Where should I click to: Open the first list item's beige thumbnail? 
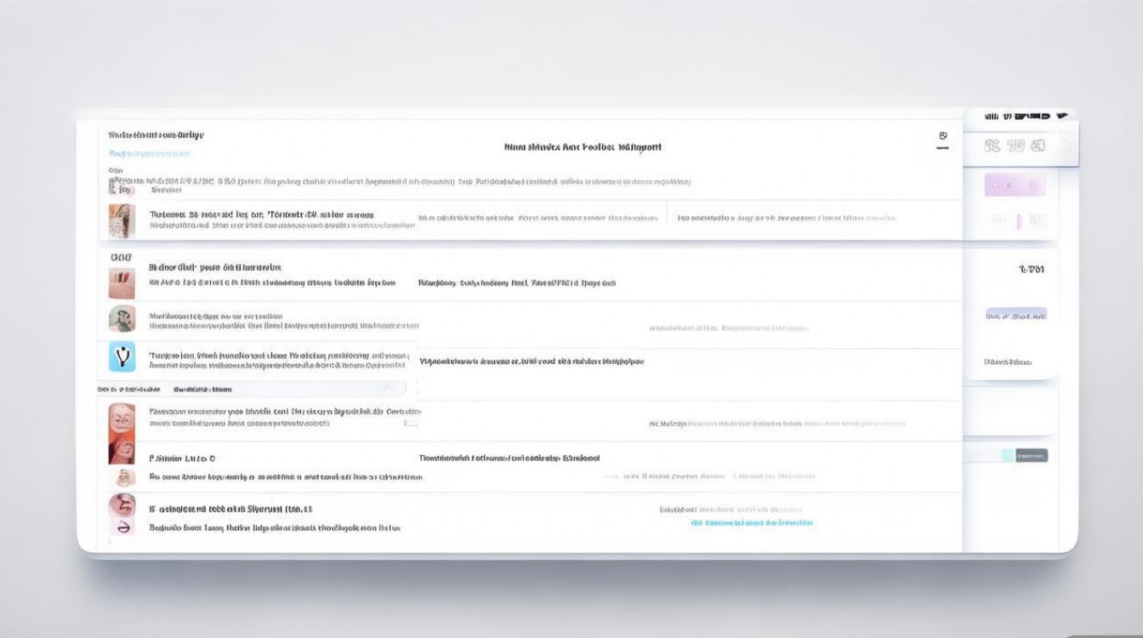(x=122, y=220)
